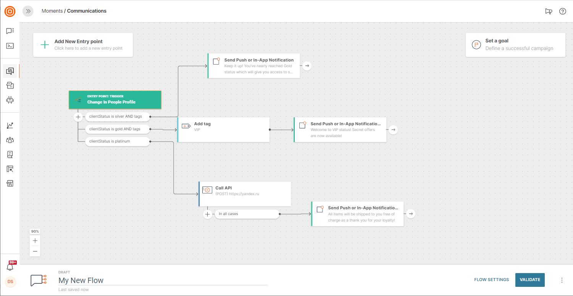
Task: Open the help question mark icon
Action: tap(562, 11)
